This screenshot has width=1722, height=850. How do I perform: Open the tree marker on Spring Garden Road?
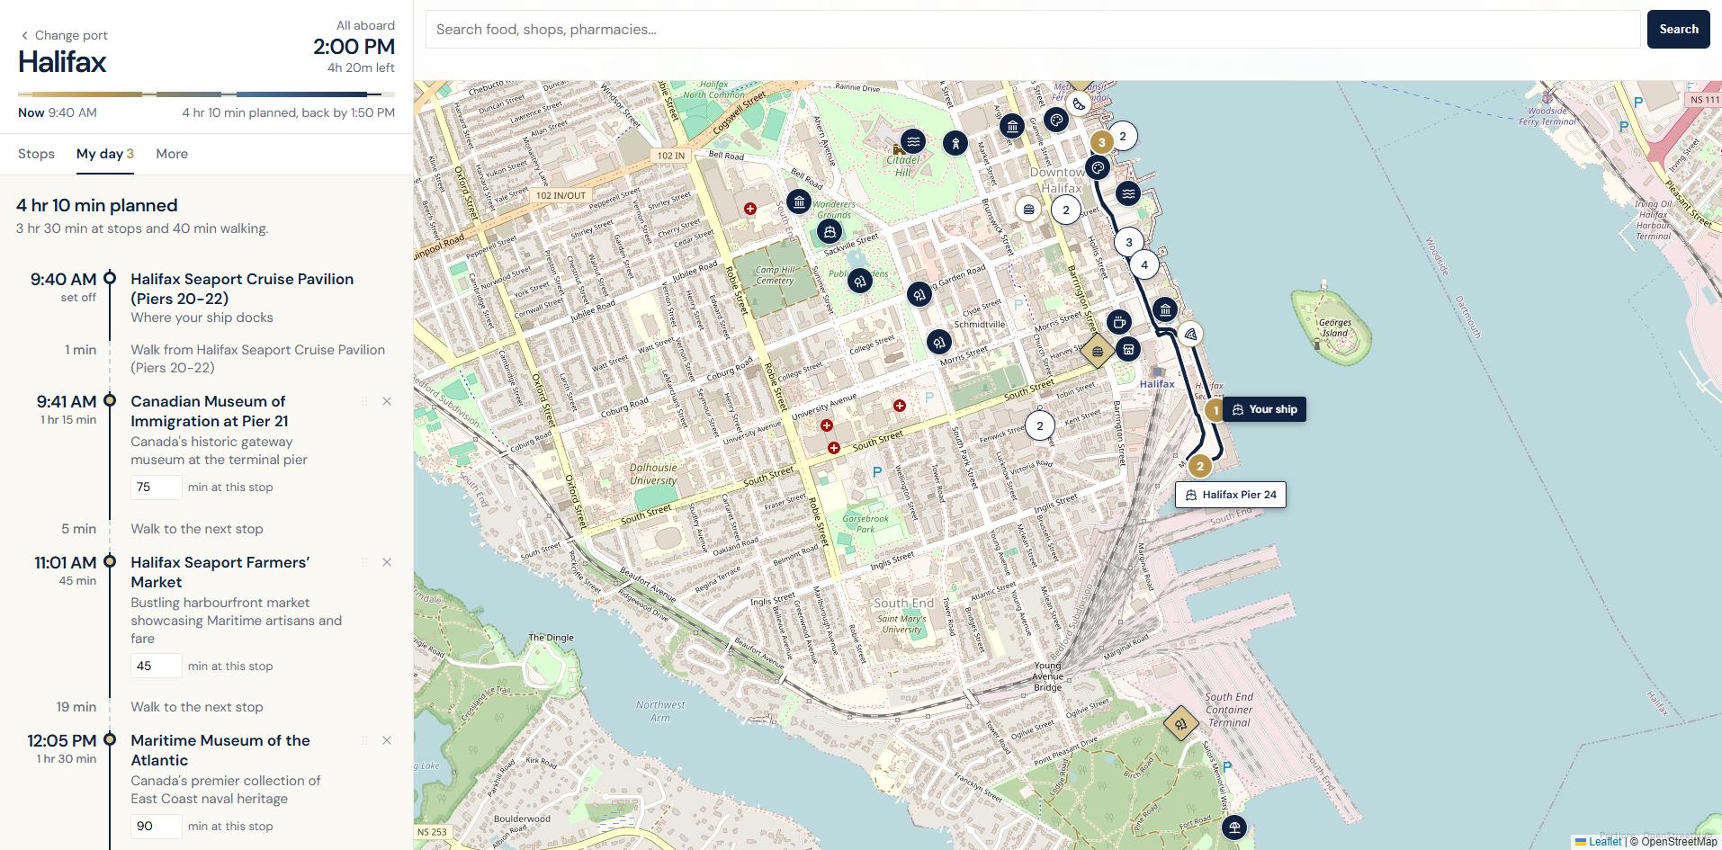[919, 294]
